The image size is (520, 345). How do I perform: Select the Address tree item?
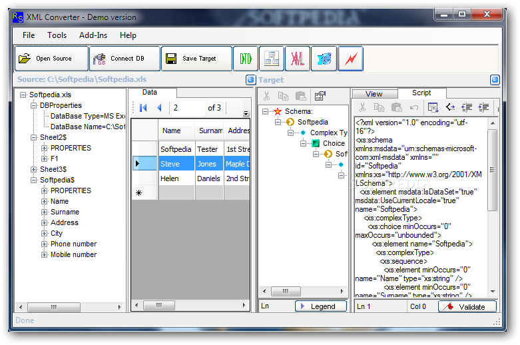pos(65,223)
